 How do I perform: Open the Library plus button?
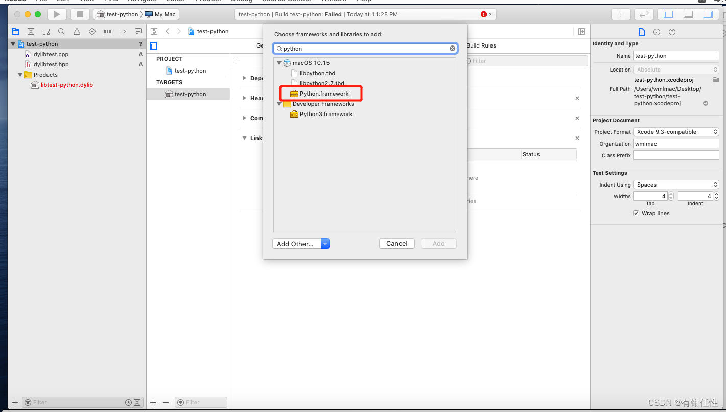621,14
